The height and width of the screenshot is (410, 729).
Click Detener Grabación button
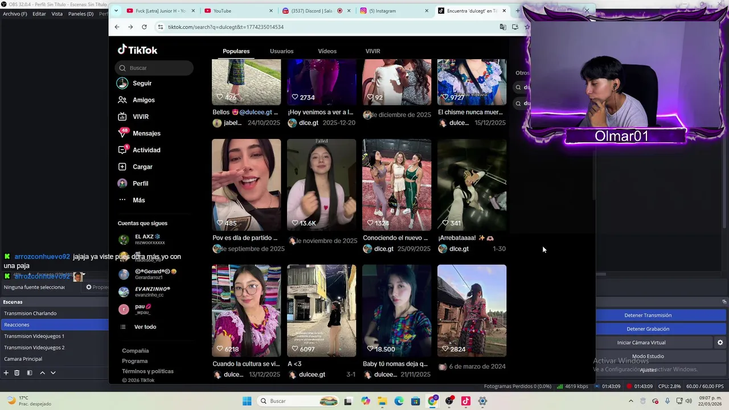click(648, 329)
